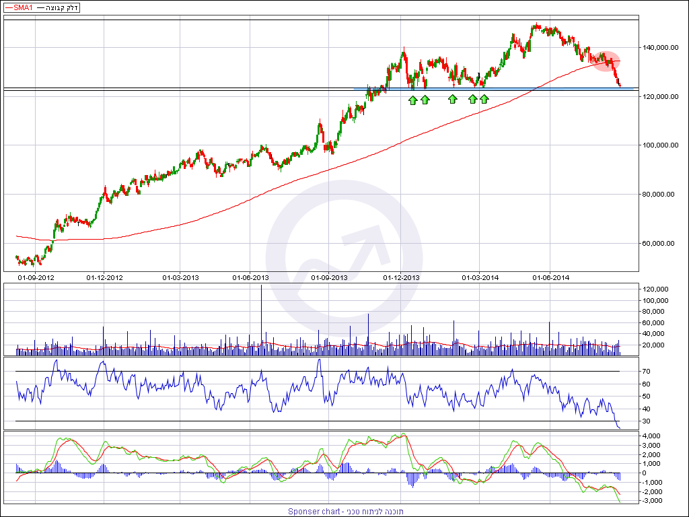This screenshot has width=689, height=517.
Task: Select the -1,000 MACD axis label
Action: coord(651,482)
